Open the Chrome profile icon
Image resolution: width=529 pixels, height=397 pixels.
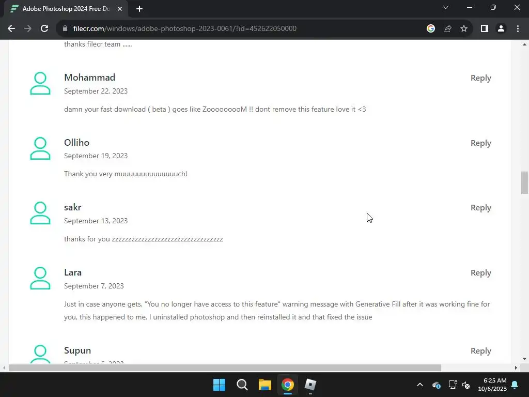501,29
